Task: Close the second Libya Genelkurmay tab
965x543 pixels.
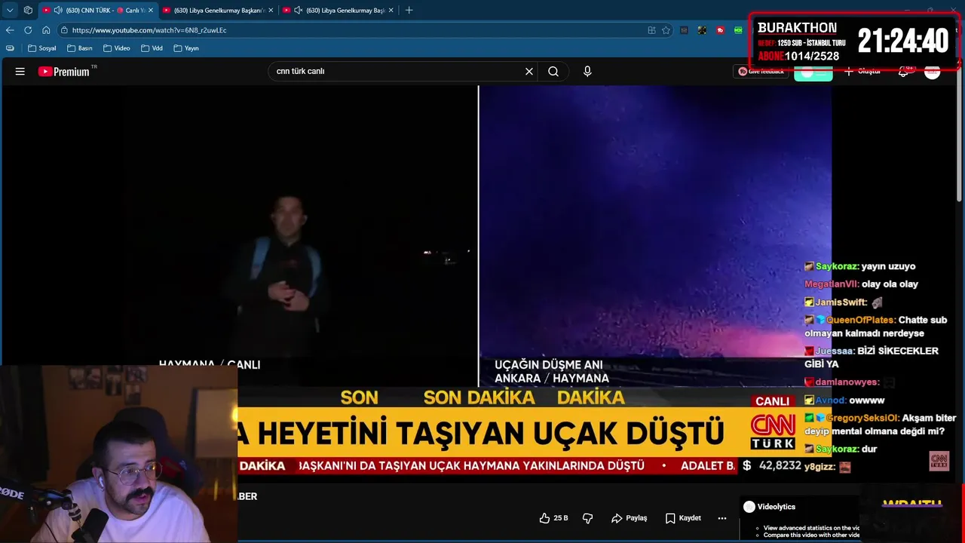Action: click(271, 11)
